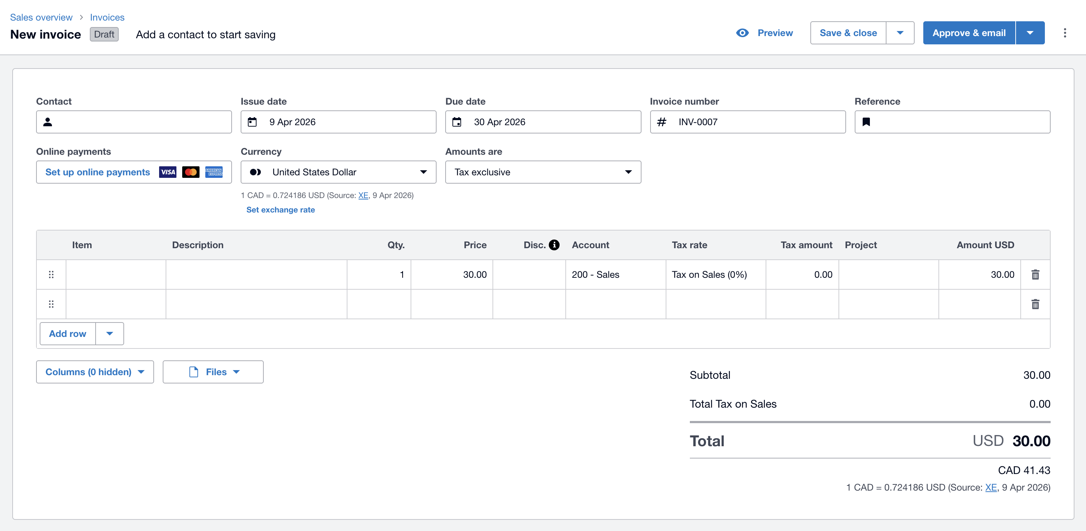The width and height of the screenshot is (1086, 531).
Task: Click the Visa card icon
Action: [x=167, y=172]
